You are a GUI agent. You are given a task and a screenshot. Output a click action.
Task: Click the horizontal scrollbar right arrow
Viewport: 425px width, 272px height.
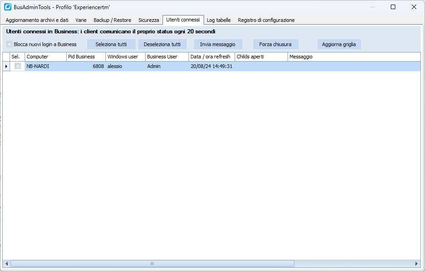[417, 263]
